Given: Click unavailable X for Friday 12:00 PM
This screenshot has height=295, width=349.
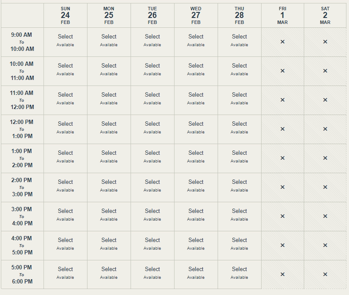Looking at the screenshot, I should (282, 129).
